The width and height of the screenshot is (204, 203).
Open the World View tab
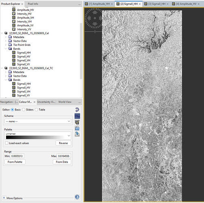point(65,102)
